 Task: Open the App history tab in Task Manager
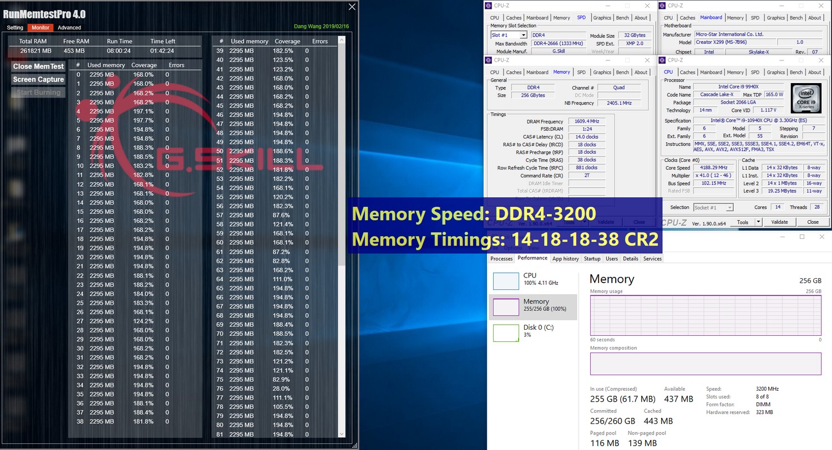pos(565,259)
